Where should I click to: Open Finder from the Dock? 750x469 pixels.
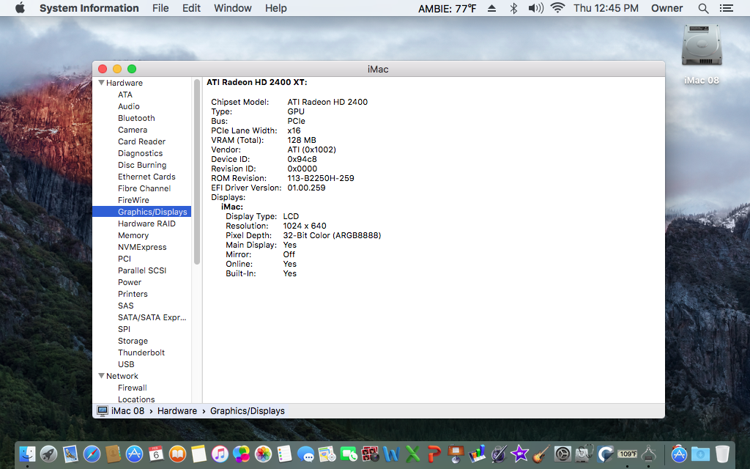coord(27,454)
